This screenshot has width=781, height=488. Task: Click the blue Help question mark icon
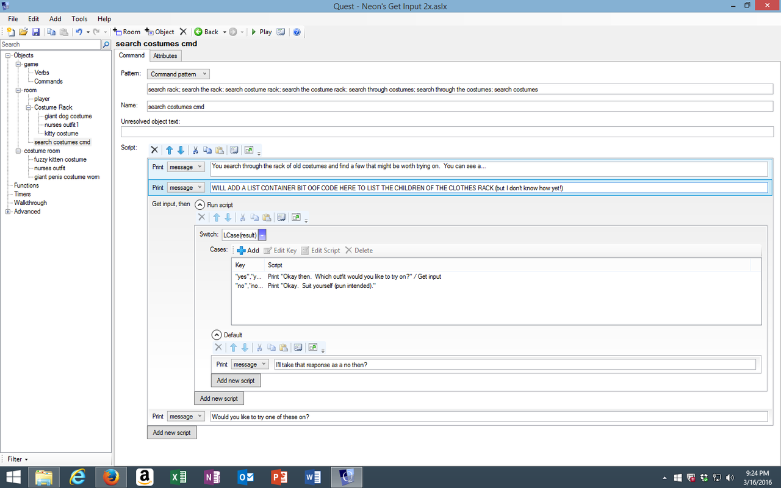(297, 32)
